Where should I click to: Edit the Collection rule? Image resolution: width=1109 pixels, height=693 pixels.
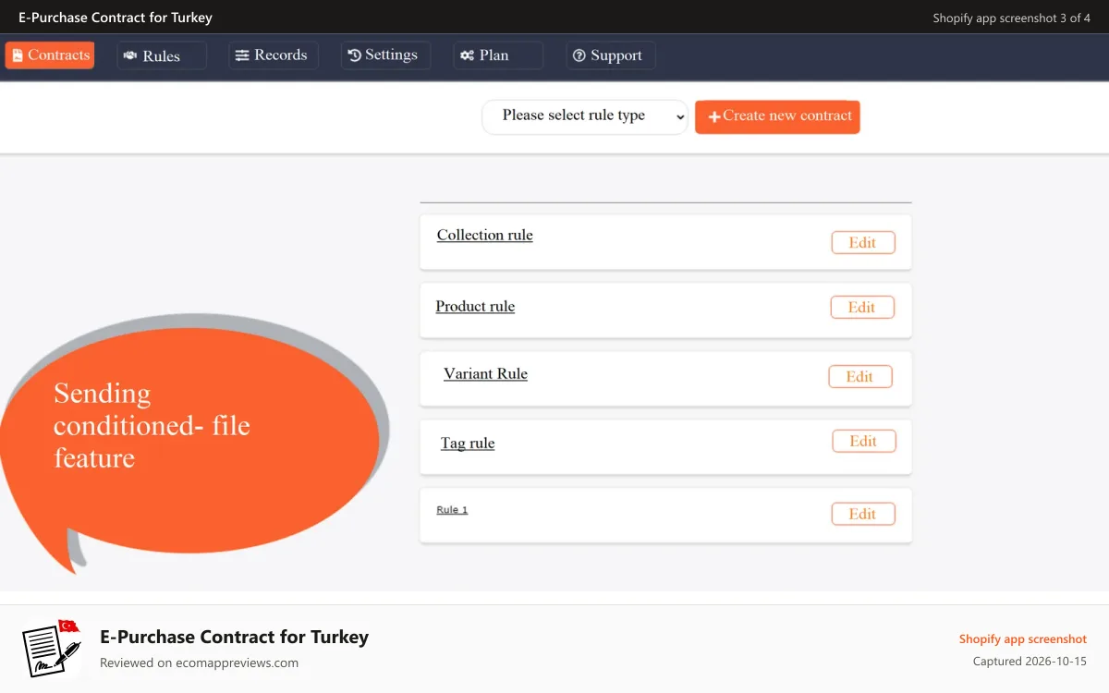coord(863,242)
